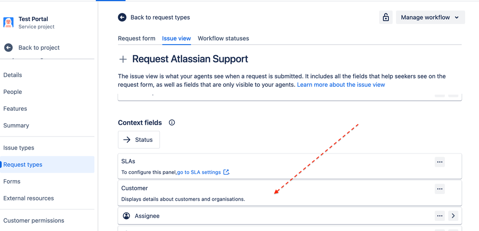Open External resources in the sidebar
The width and height of the screenshot is (479, 231).
[28, 198]
